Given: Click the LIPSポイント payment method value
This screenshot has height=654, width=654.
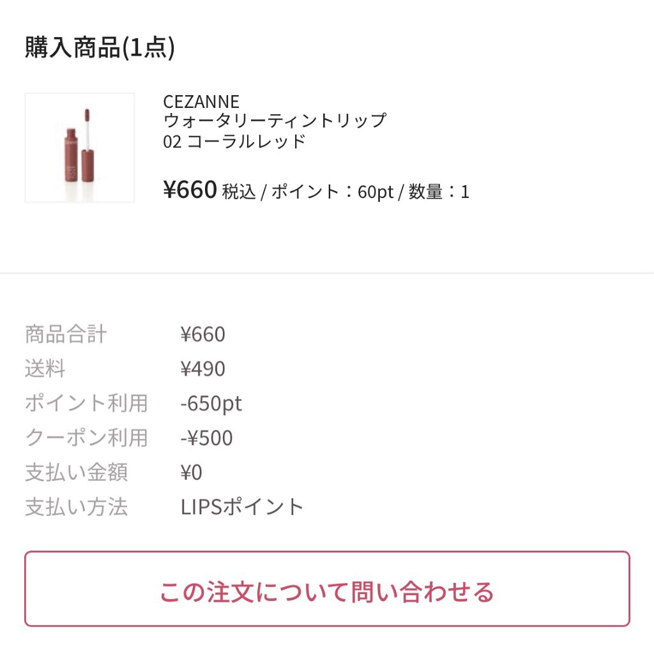Looking at the screenshot, I should 242,506.
